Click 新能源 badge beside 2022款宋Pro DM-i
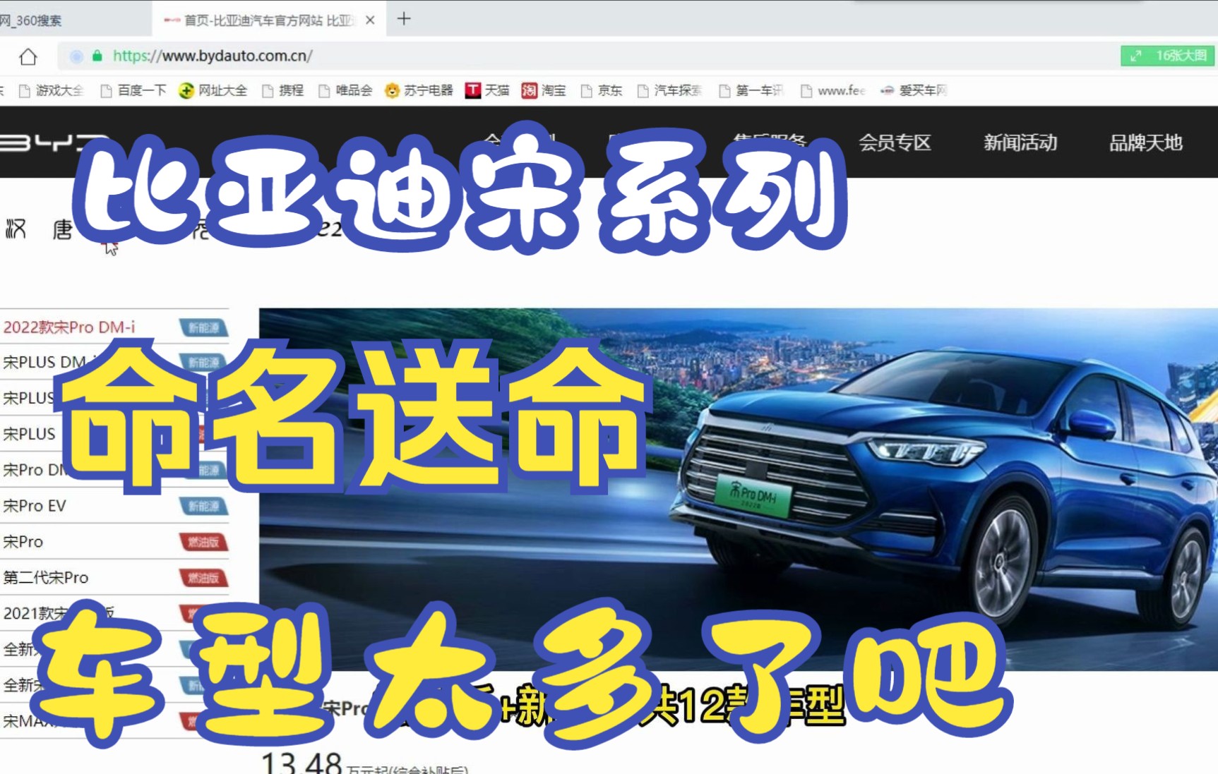The width and height of the screenshot is (1218, 774). 204,327
